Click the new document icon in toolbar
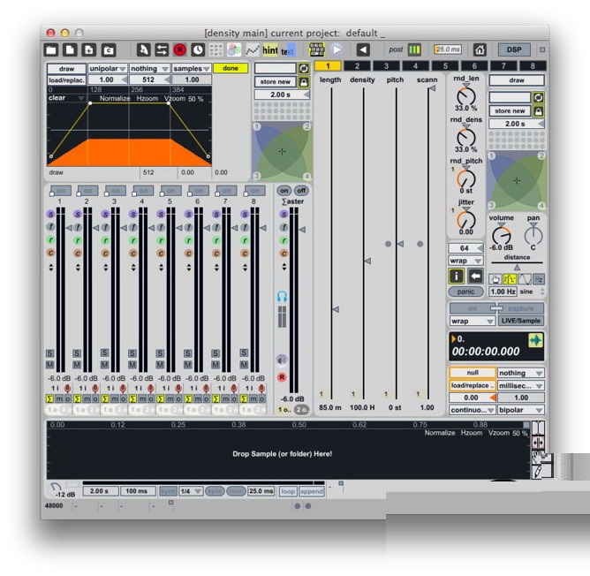The image size is (590, 576). 70,49
